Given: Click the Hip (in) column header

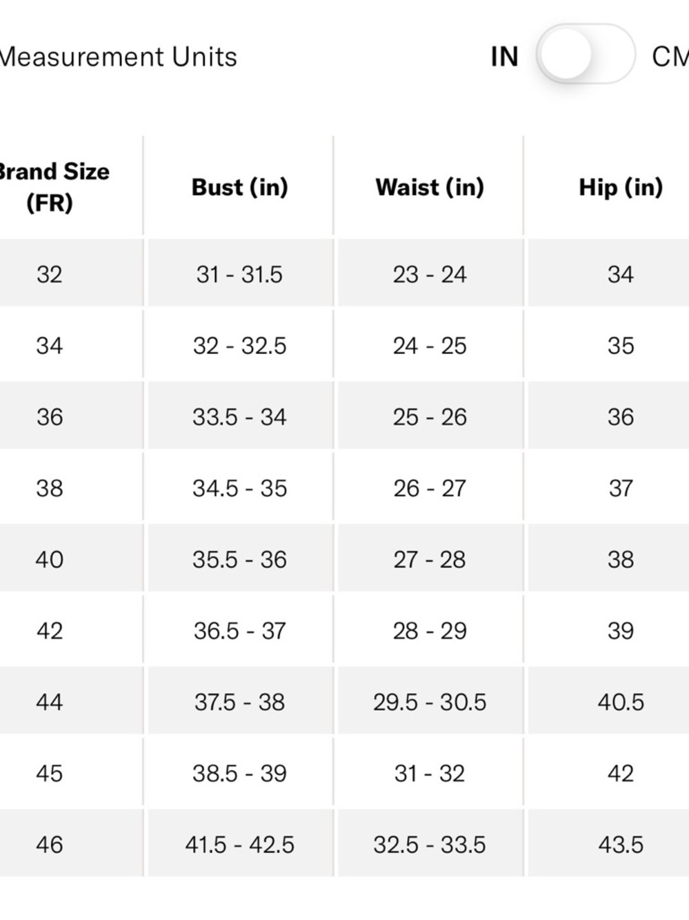Looking at the screenshot, I should [x=620, y=187].
